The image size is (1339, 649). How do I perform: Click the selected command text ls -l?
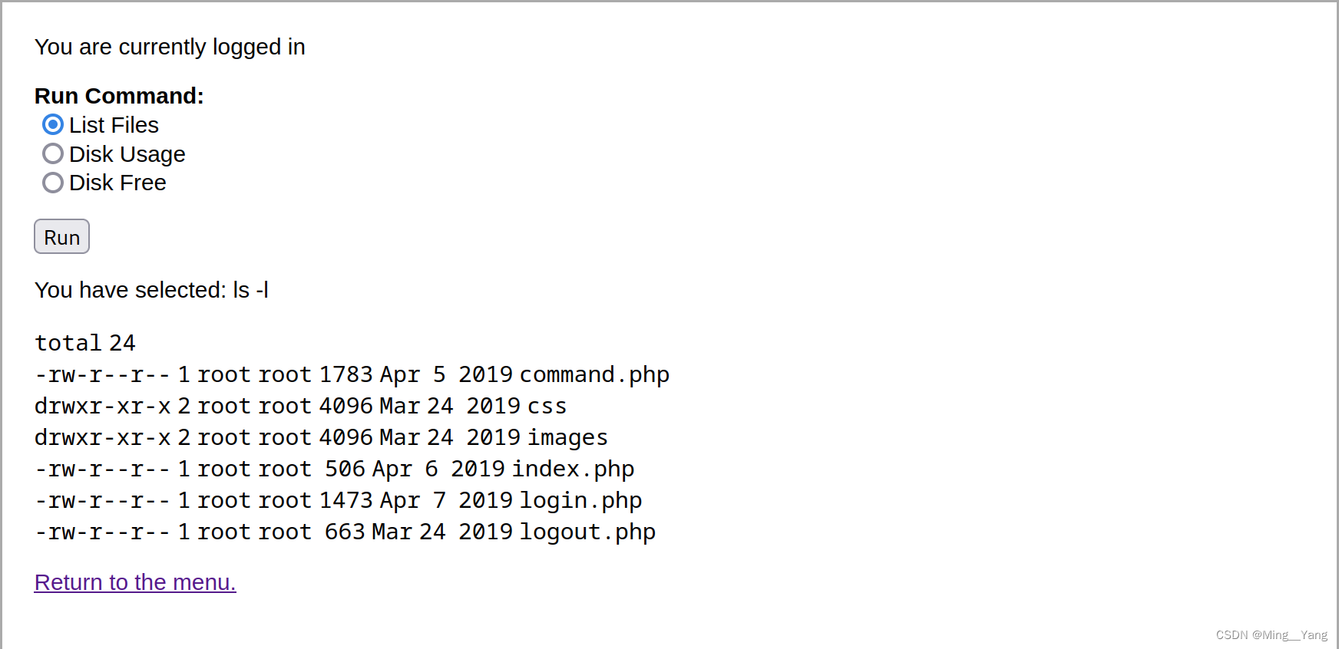(x=151, y=290)
